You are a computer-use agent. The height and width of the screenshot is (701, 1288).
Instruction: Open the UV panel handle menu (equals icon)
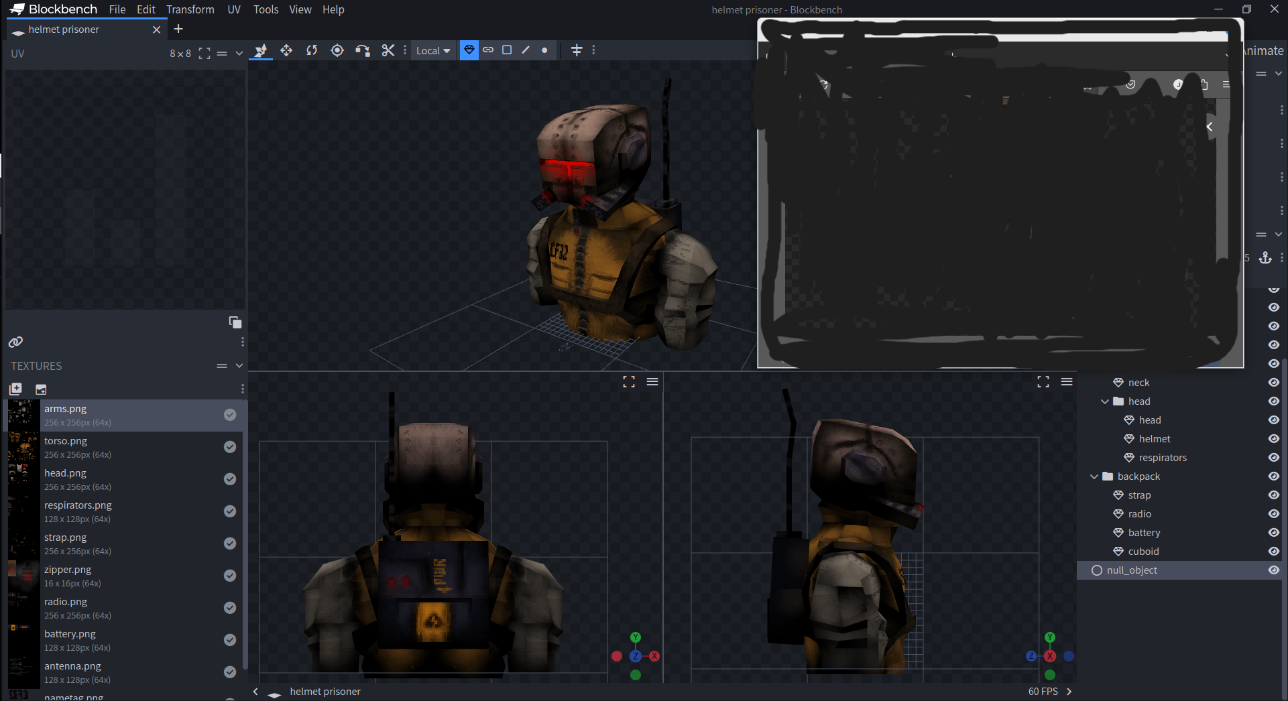[x=222, y=54]
